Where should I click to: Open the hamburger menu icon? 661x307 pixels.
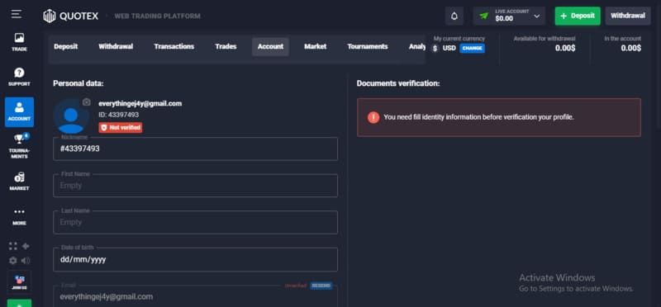[x=16, y=15]
